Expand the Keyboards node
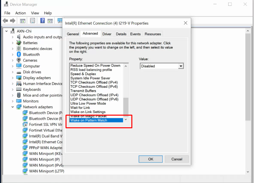The image size is (254, 183). [13, 89]
